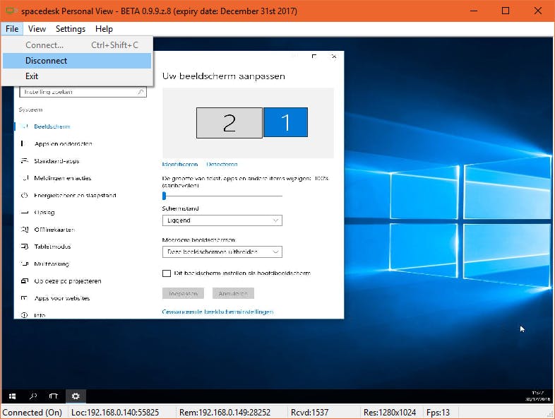Click 'Rem:192.168.0.149:28252' status entry
The image size is (555, 419).
225,413
